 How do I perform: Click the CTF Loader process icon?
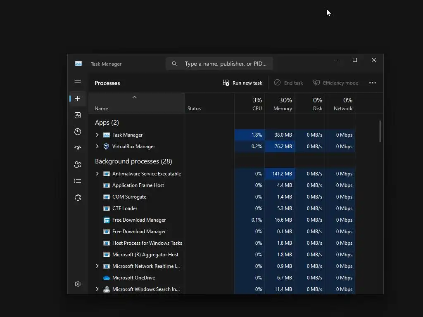click(107, 208)
